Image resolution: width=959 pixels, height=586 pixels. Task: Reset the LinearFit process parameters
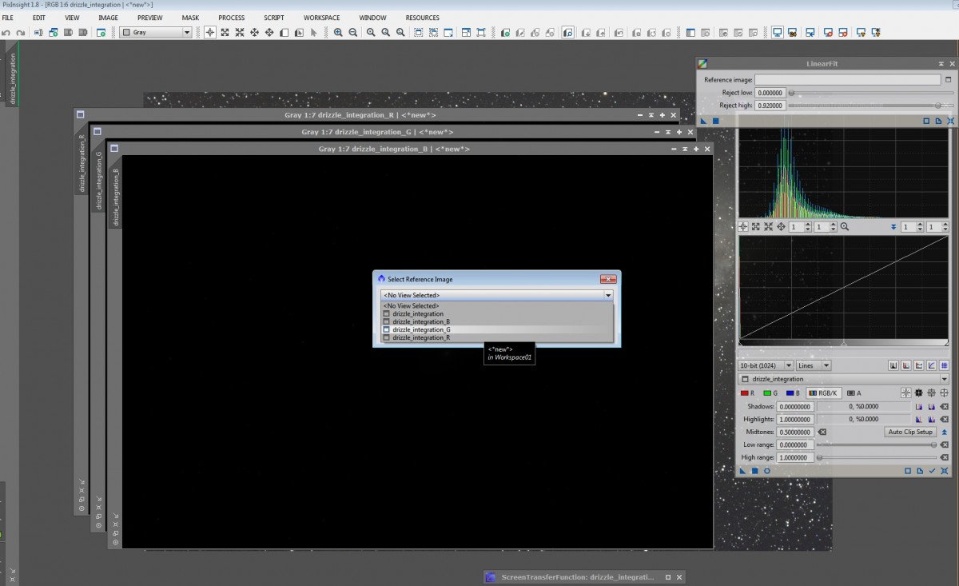pyautogui.click(x=951, y=121)
